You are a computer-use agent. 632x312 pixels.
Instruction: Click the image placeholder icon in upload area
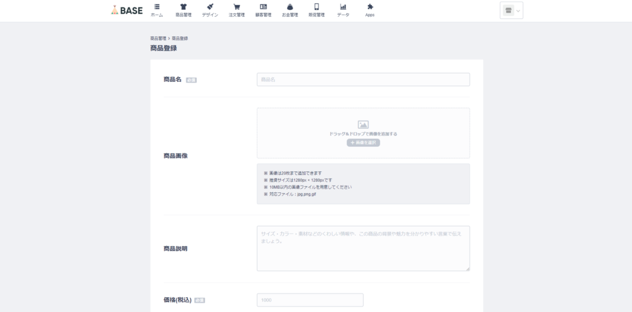point(363,125)
